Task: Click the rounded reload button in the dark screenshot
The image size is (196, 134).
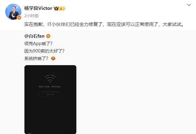Action: 50,94
